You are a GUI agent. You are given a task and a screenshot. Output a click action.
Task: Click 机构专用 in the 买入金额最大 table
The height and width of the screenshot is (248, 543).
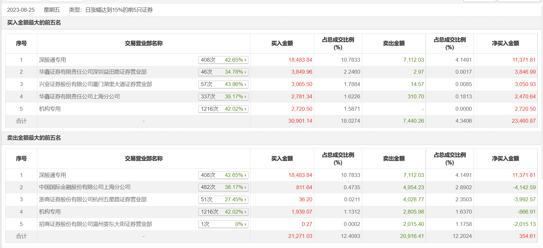(x=50, y=109)
